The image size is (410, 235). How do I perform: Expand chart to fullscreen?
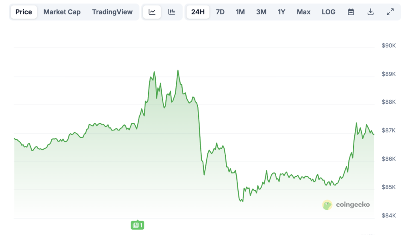[390, 12]
